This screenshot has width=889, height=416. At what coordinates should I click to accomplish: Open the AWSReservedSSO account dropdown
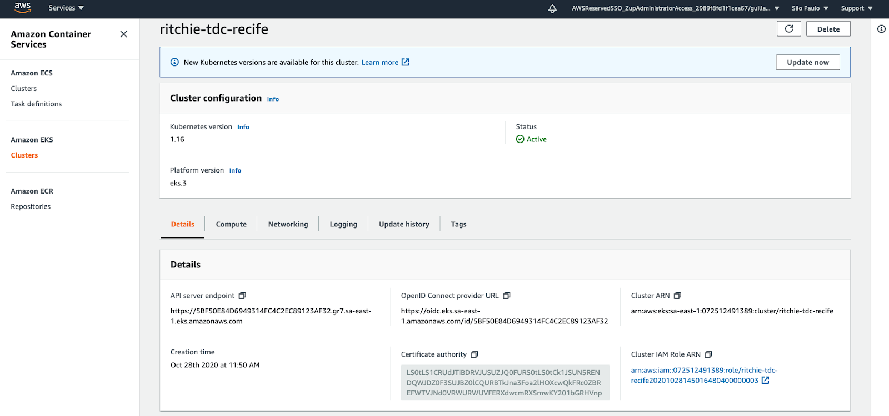676,8
